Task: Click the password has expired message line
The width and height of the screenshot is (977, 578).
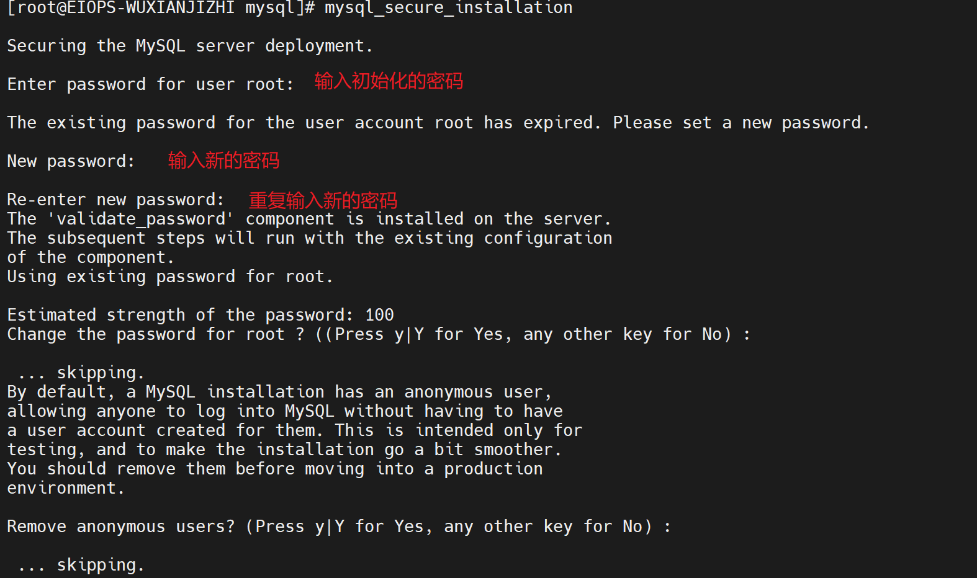Action: (438, 123)
